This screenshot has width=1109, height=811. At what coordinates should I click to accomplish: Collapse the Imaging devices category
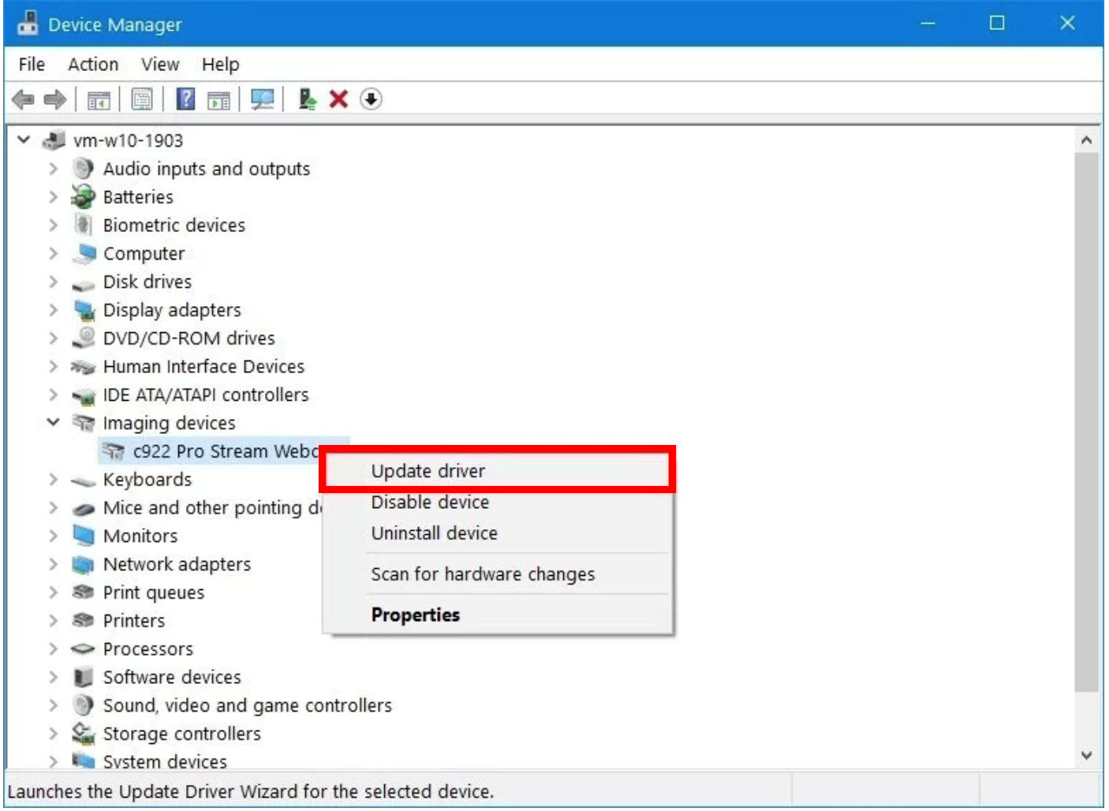(x=53, y=422)
